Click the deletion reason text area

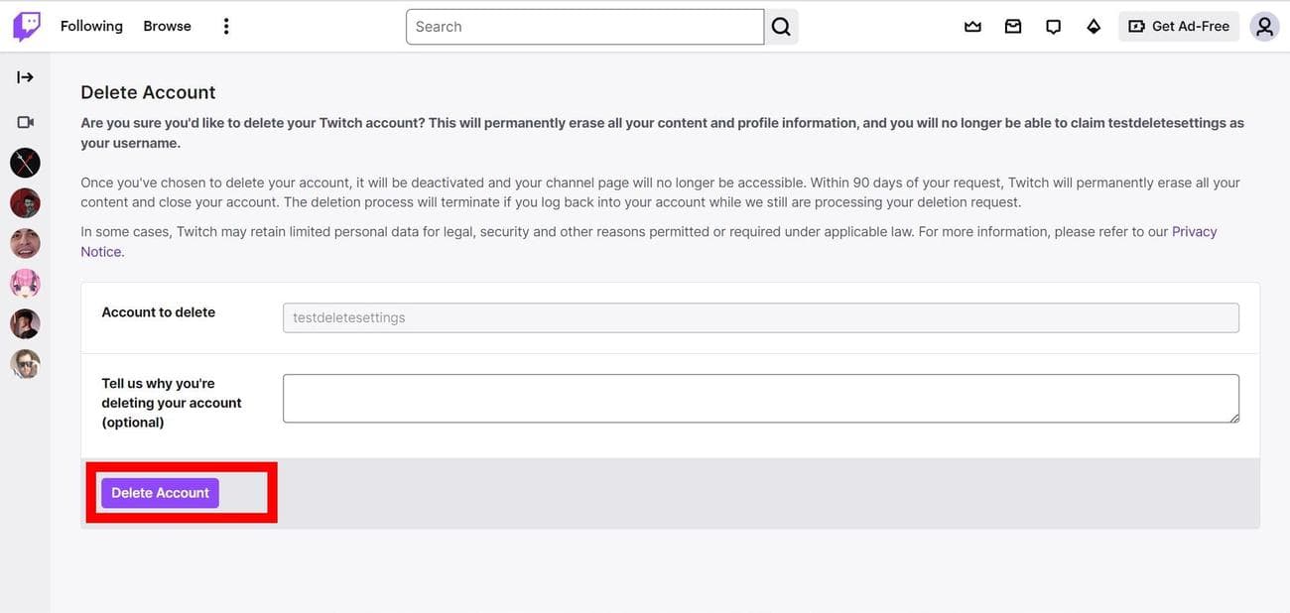coord(760,399)
